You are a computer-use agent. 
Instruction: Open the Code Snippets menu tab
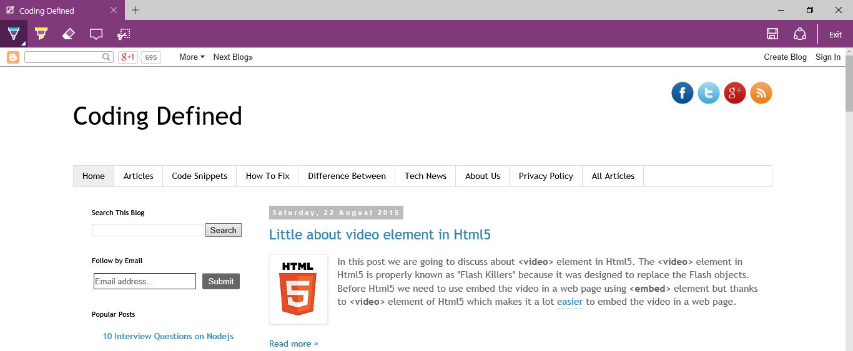pos(200,176)
